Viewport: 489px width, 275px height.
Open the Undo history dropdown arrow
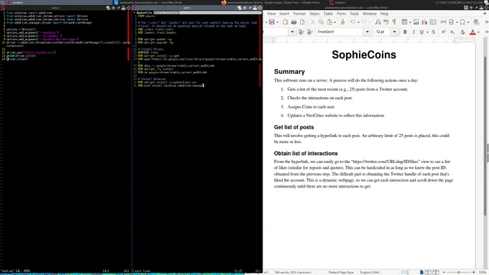[358, 22]
